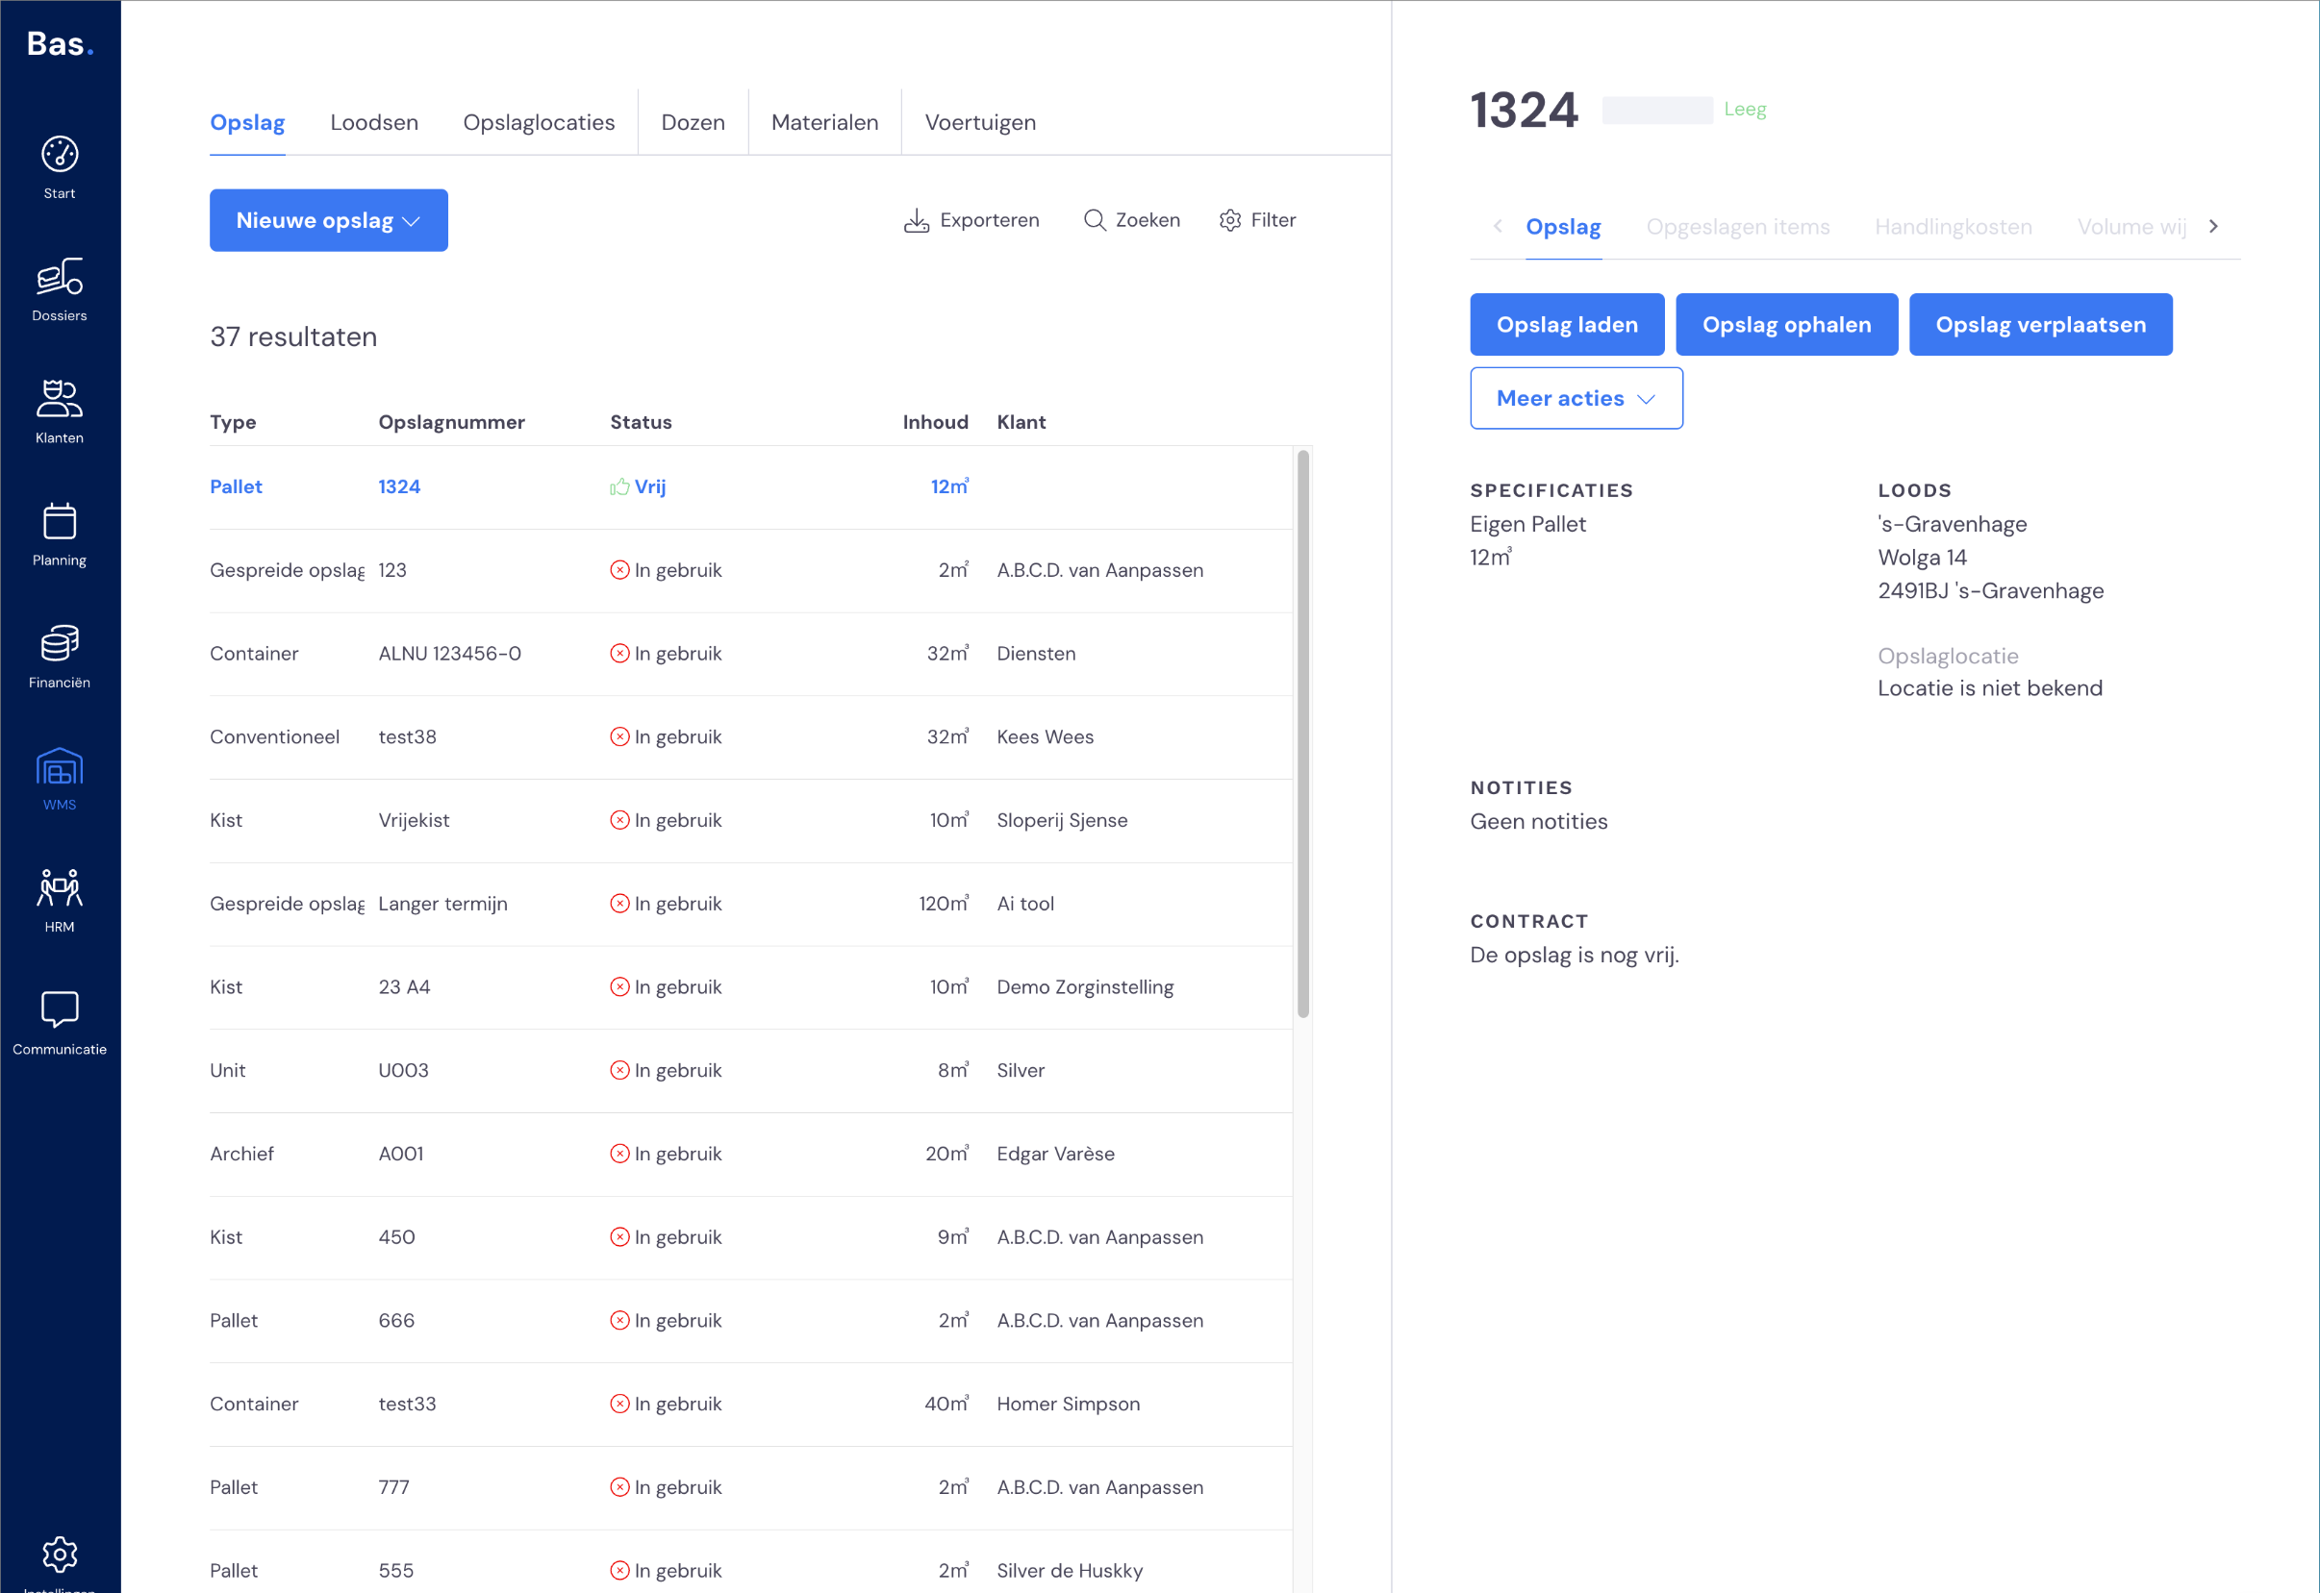Click klant Sloperij Sjense
Viewport: 2320px width, 1593px height.
coord(1063,820)
